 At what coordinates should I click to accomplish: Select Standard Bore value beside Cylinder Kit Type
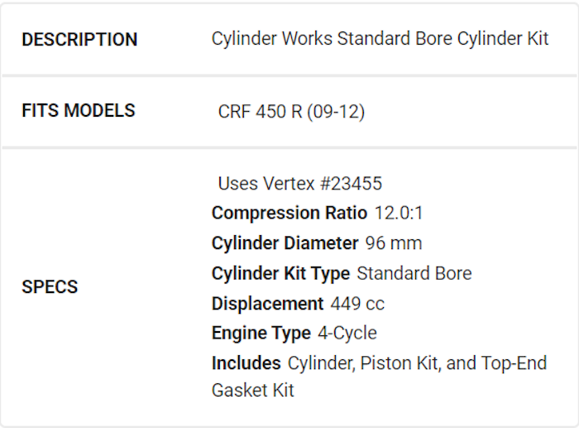pos(414,273)
